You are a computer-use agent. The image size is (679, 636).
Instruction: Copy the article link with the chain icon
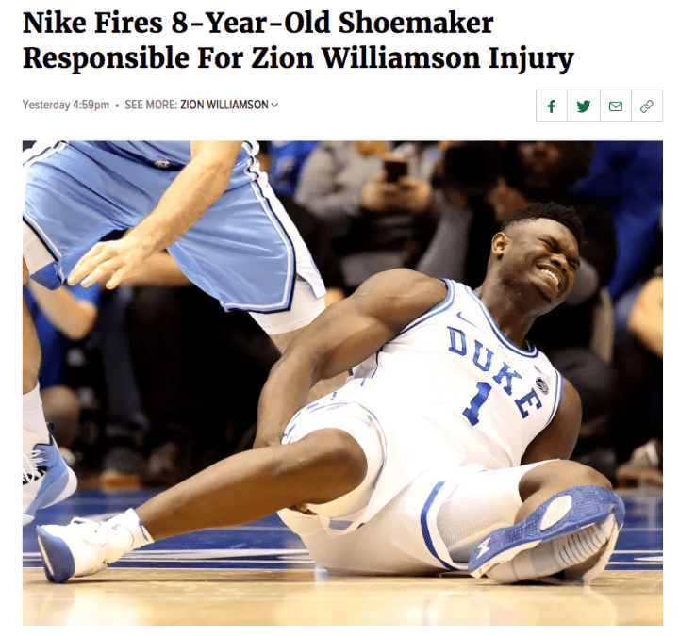647,106
